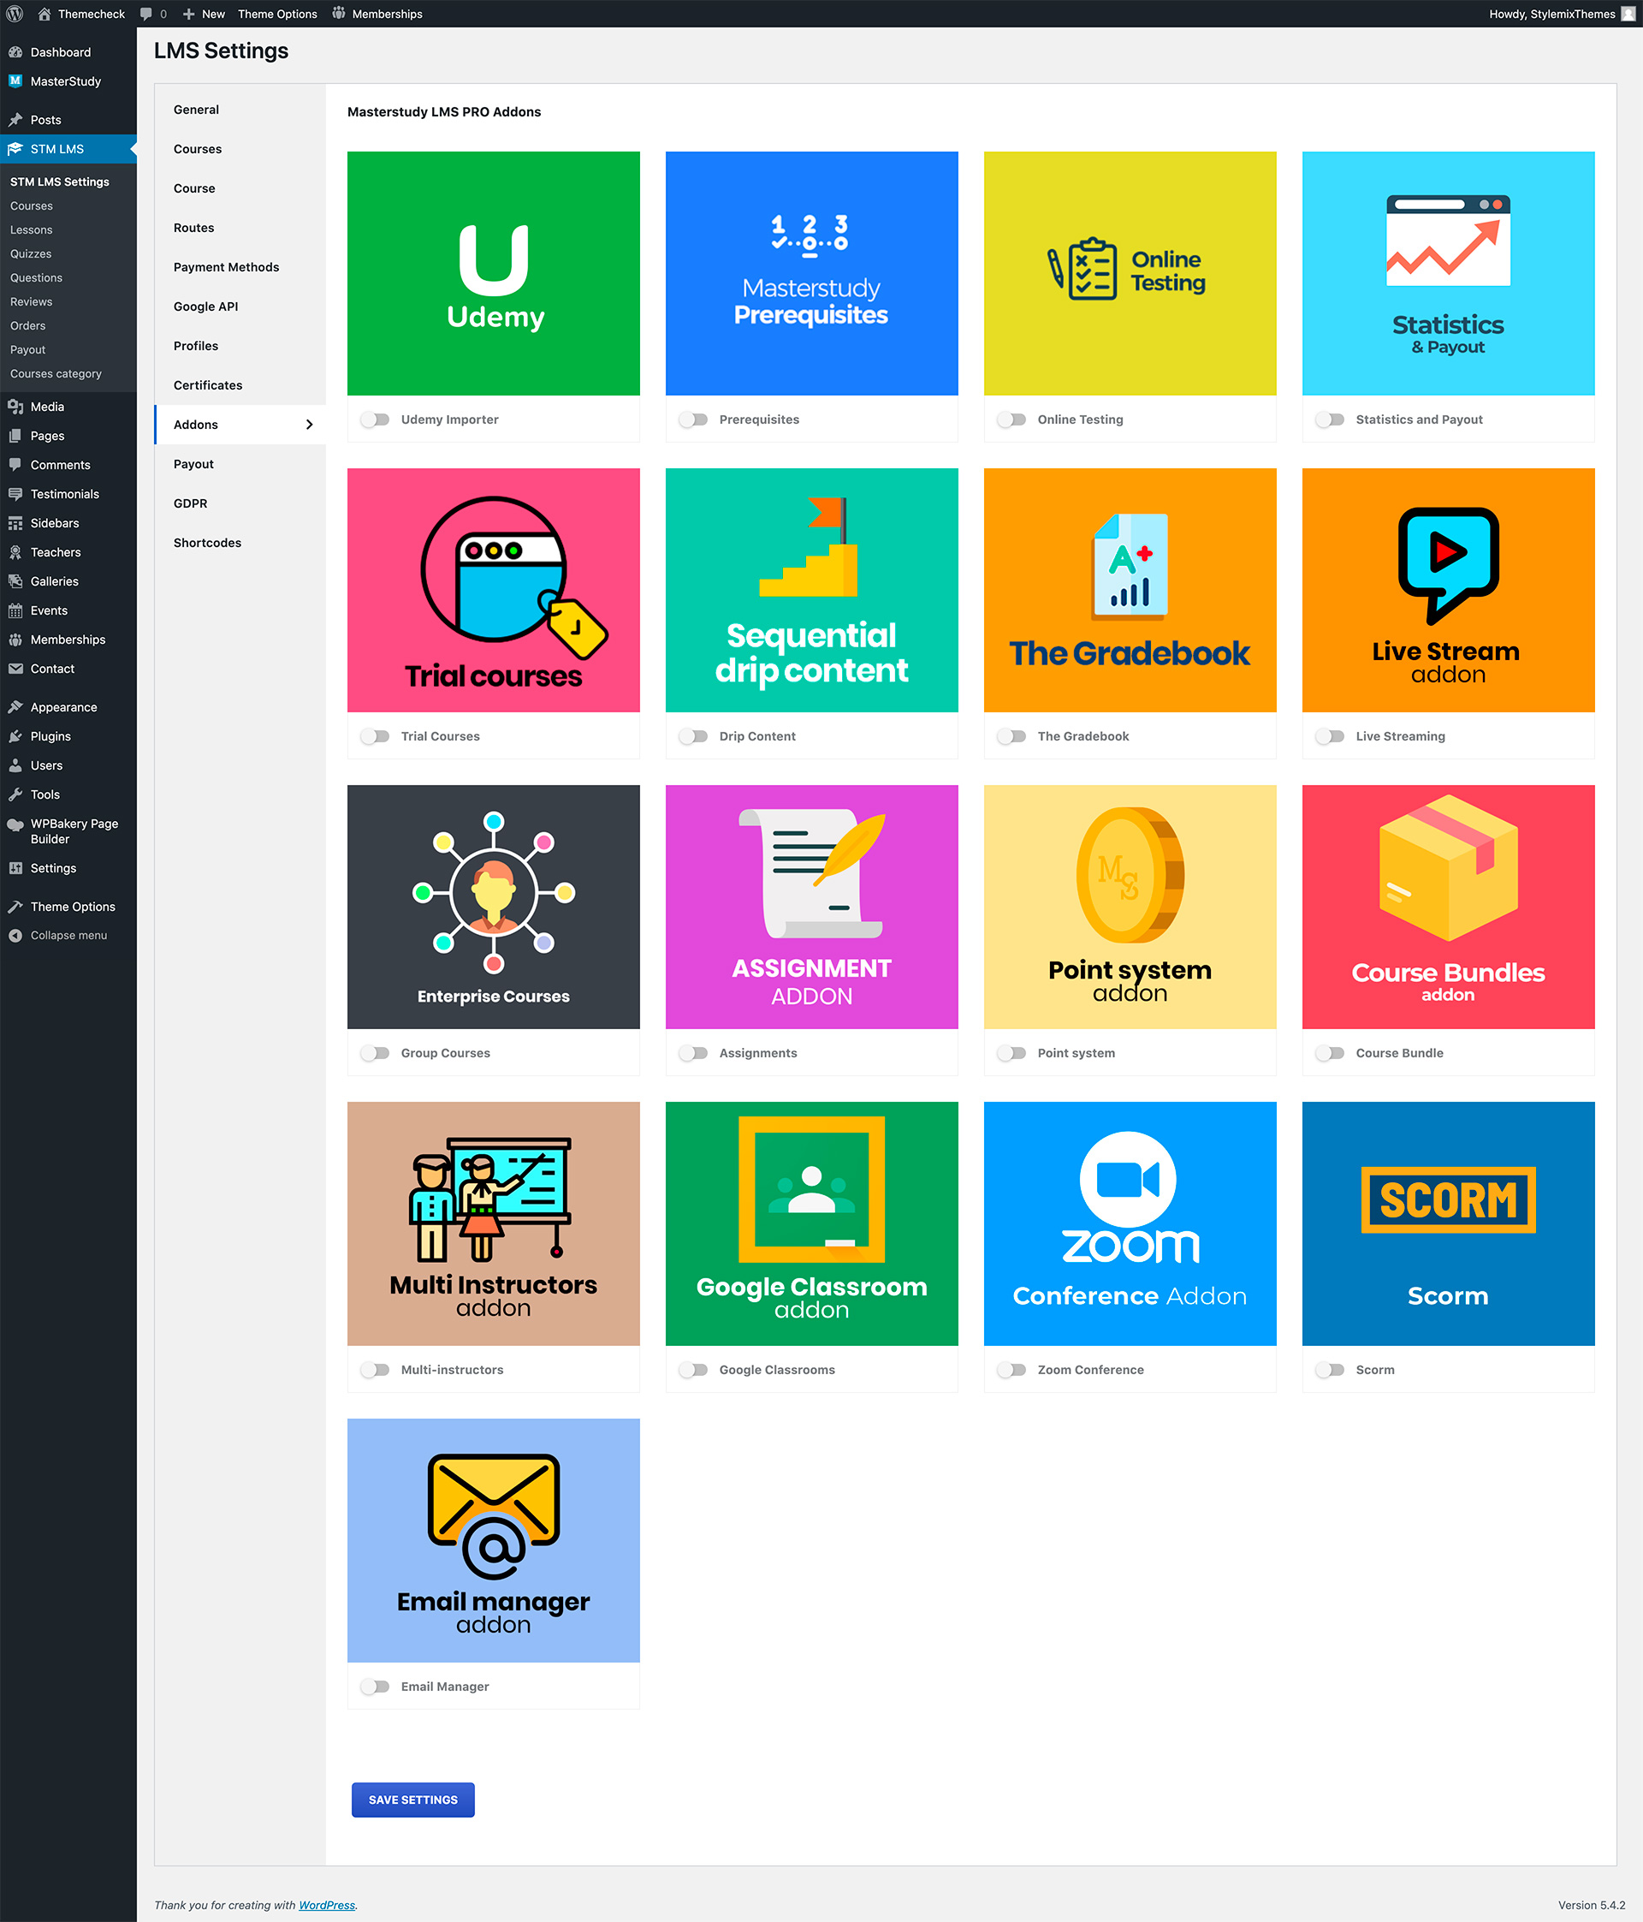Viewport: 1643px width, 1922px height.
Task: Click the user avatar in top-right corner
Action: (x=1628, y=14)
